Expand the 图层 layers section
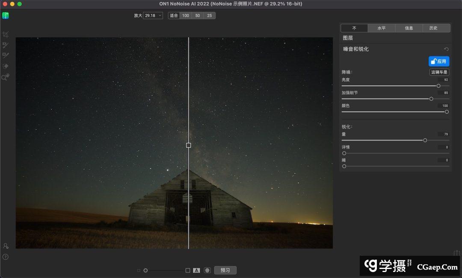This screenshot has width=462, height=278. pyautogui.click(x=348, y=38)
